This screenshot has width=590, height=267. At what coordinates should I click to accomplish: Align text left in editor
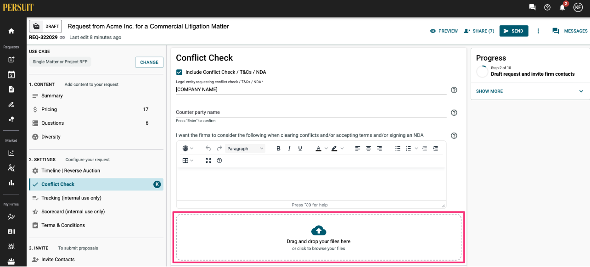[x=358, y=148]
